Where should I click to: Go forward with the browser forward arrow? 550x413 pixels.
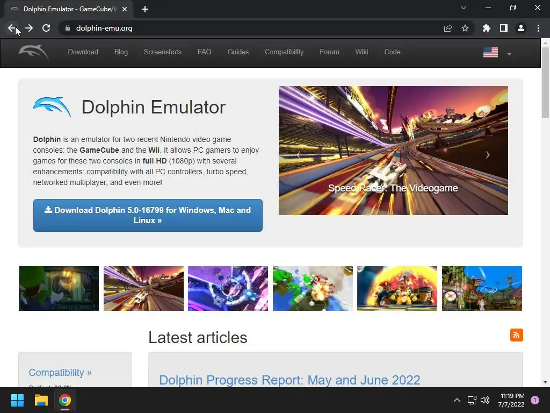(x=29, y=28)
